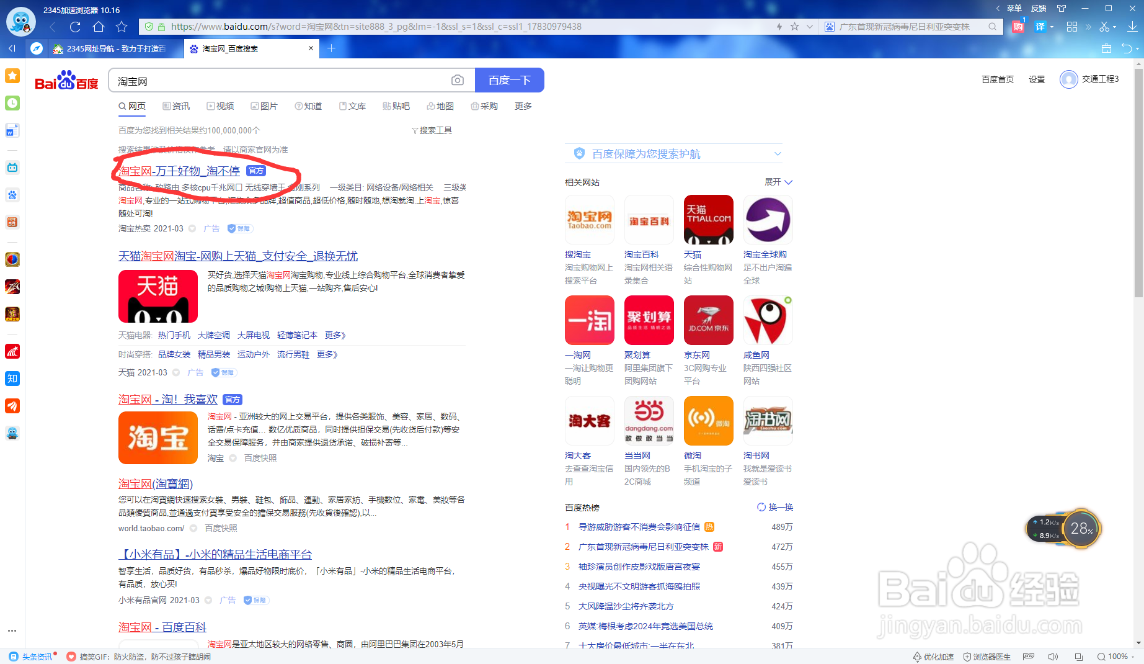Select the 资讯 search tab

[176, 106]
